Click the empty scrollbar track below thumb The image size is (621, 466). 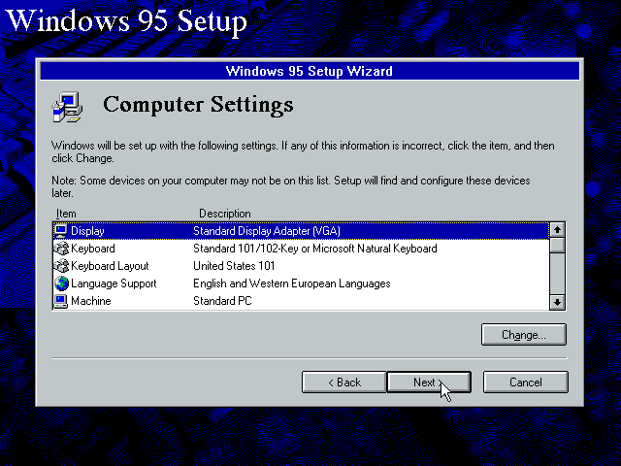click(x=557, y=277)
